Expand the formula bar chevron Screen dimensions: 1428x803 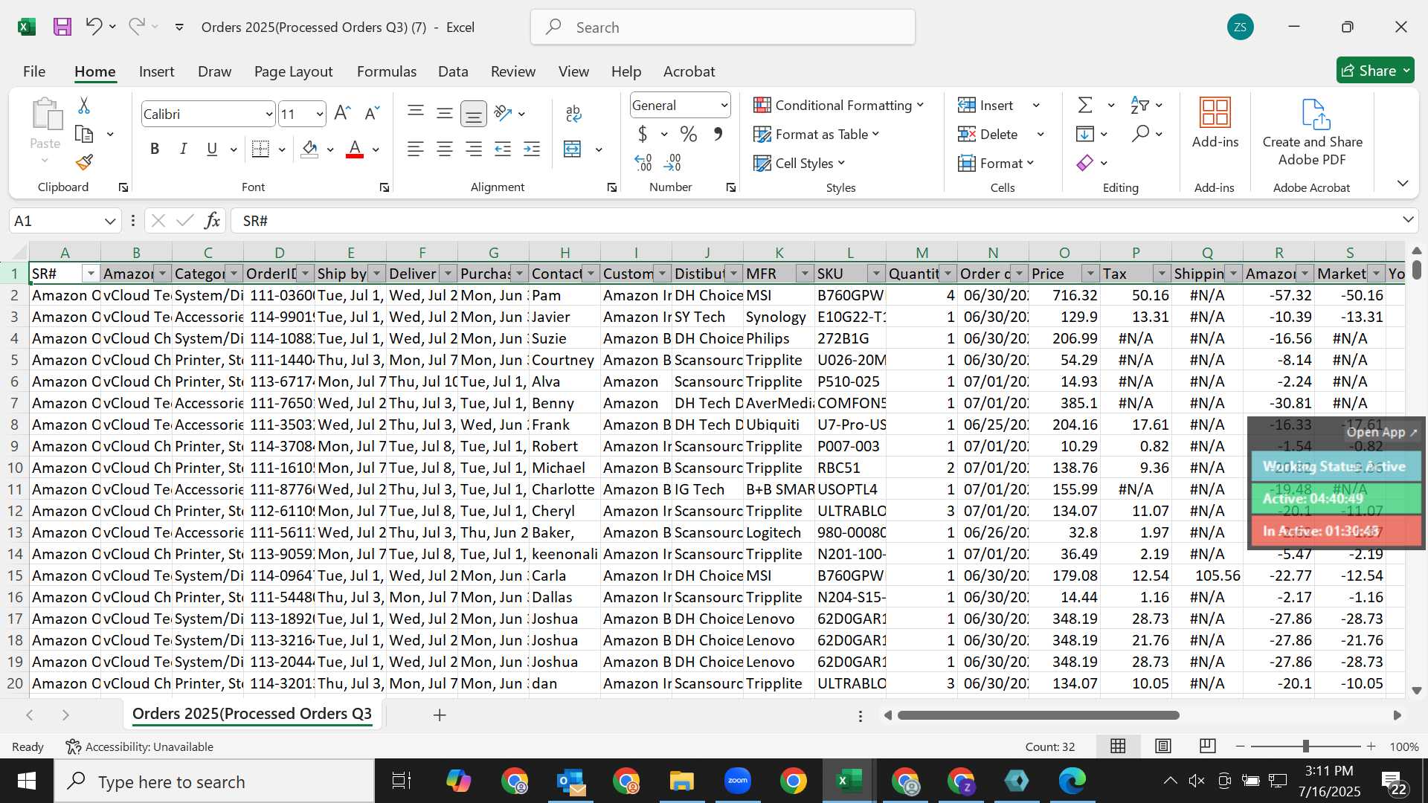pos(1408,219)
